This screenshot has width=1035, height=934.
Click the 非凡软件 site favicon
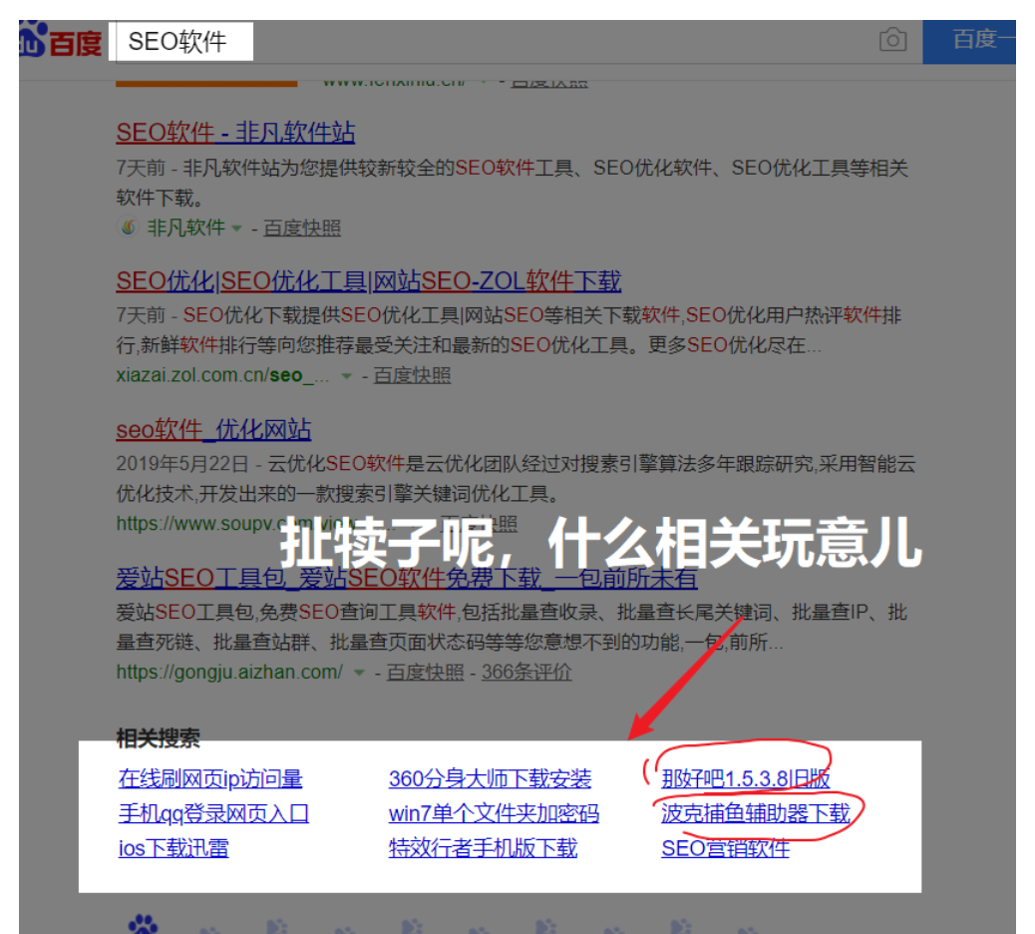click(x=128, y=228)
